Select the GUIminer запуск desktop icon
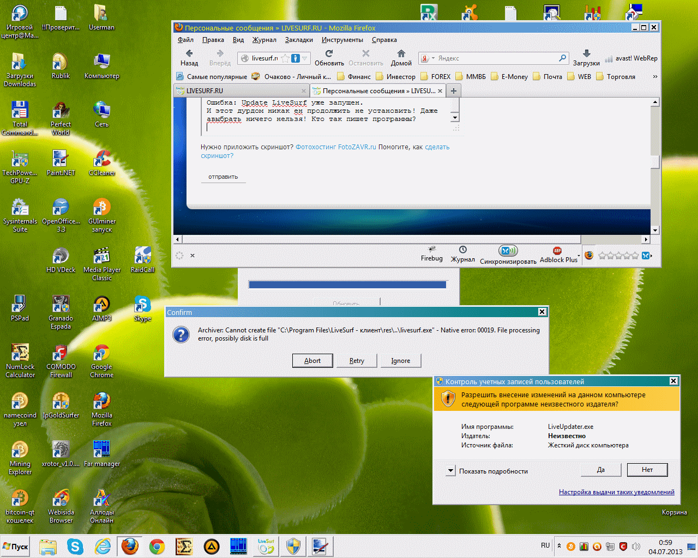 101,215
